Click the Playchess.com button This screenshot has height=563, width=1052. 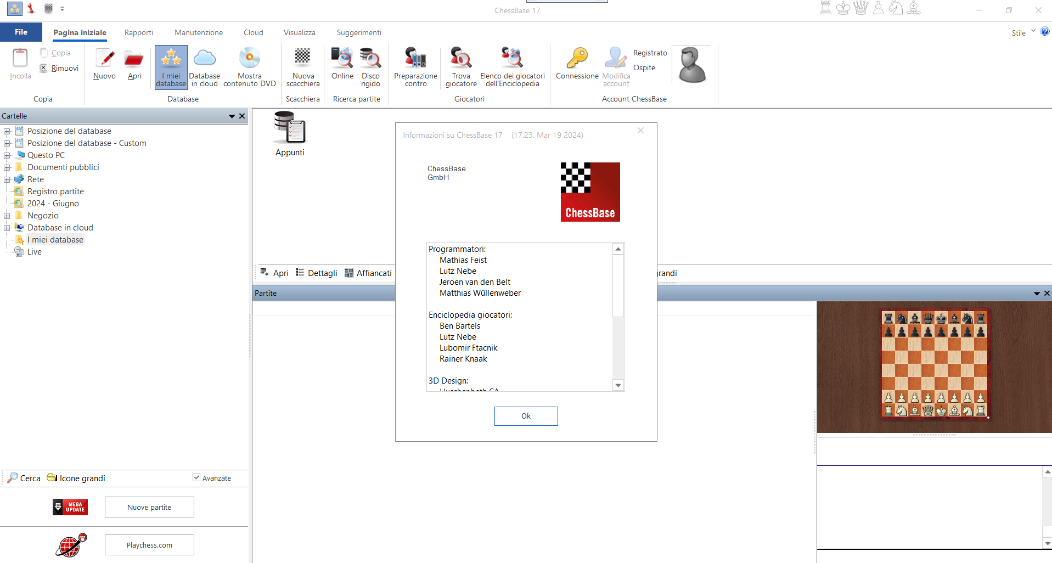pos(149,545)
